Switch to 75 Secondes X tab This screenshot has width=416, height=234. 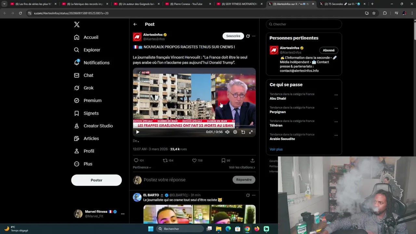pos(342,4)
